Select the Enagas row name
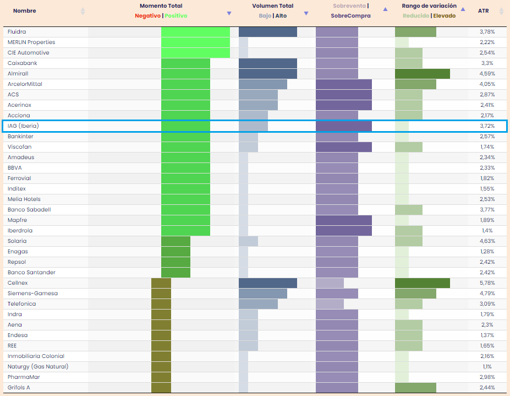This screenshot has width=510, height=396. point(18,251)
